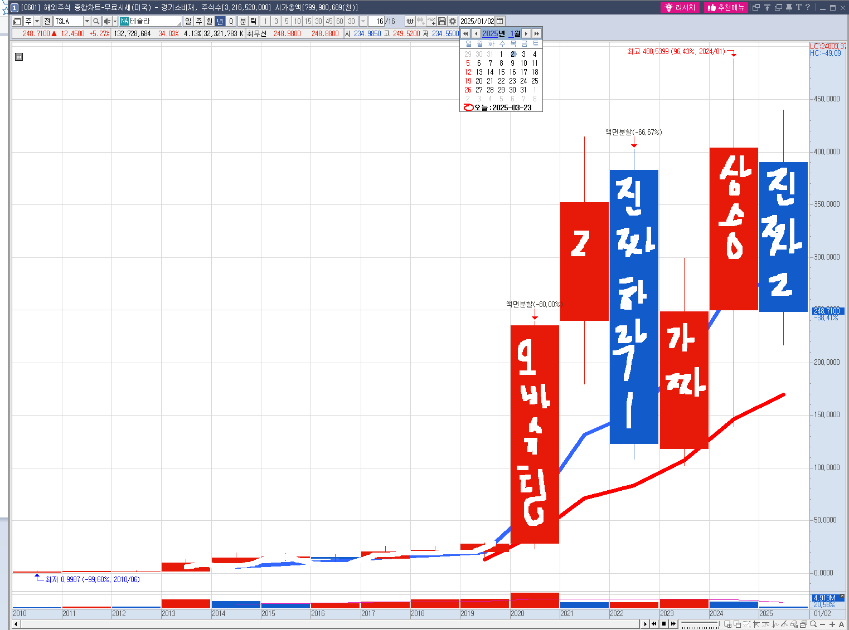Viewport: 849px width, 630px height.
Task: Click the zoom magnifier icon in bottom toolbar
Action: (x=813, y=624)
